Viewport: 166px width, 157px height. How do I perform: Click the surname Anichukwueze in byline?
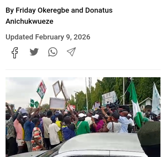(x=30, y=21)
